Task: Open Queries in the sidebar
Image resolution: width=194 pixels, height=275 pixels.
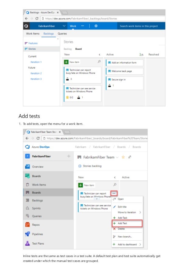Action: tap(48, 216)
